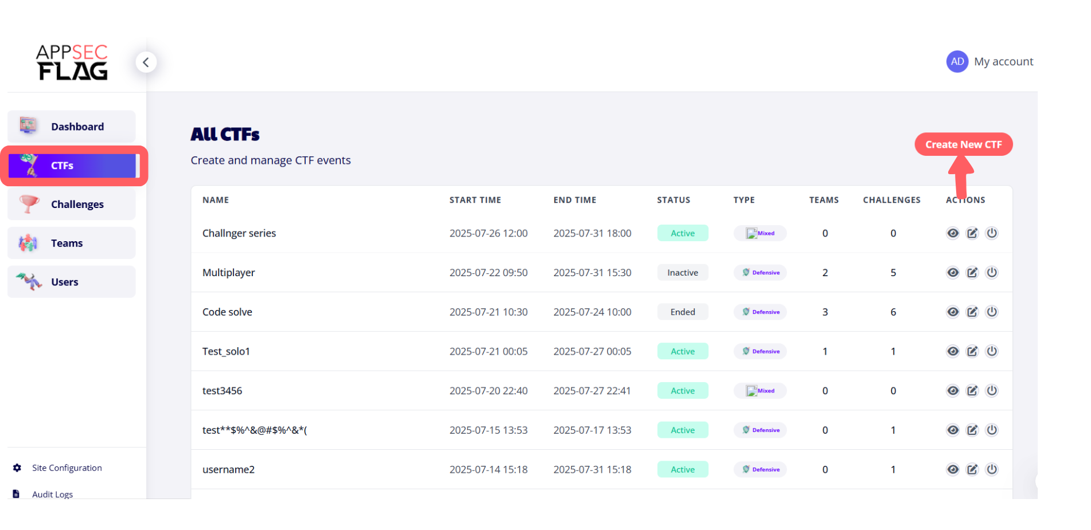View the Challnger series CTF details
Screen dimensions: 1091x530
point(952,233)
